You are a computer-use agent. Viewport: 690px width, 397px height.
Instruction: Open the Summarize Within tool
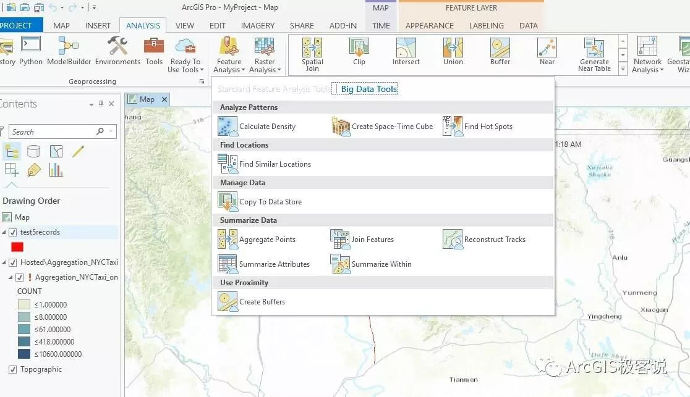(372, 264)
